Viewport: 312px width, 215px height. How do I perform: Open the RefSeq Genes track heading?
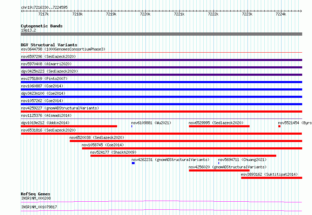pos(35,194)
